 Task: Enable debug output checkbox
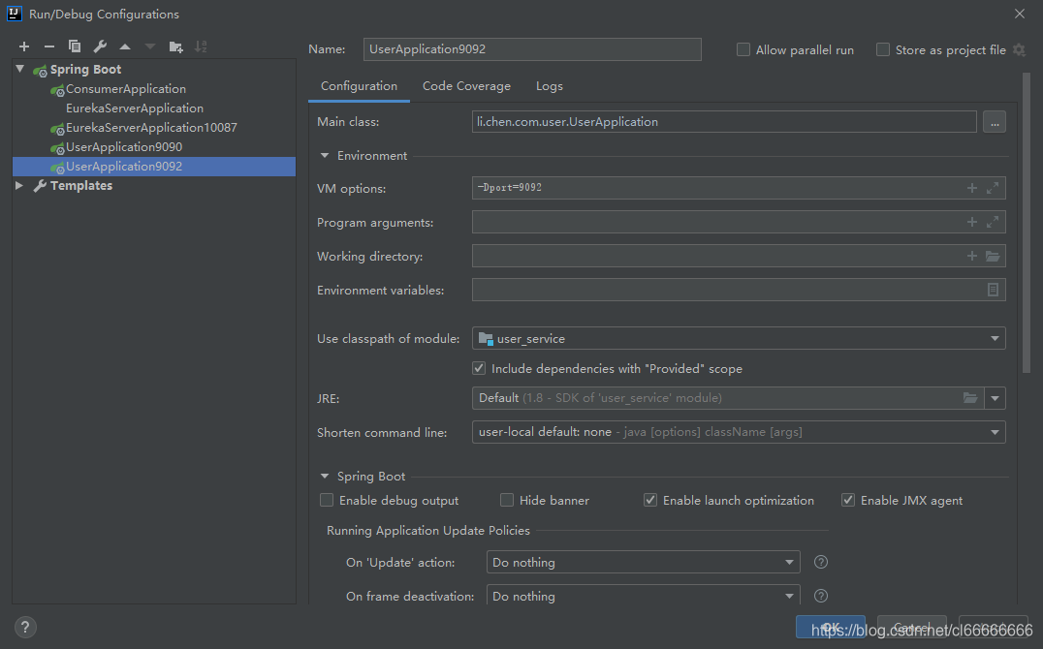coord(327,500)
